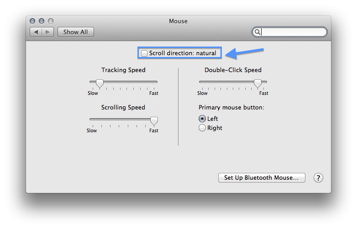Select Right as primary mouse button
Viewport: 357px width, 229px height.
tap(202, 128)
